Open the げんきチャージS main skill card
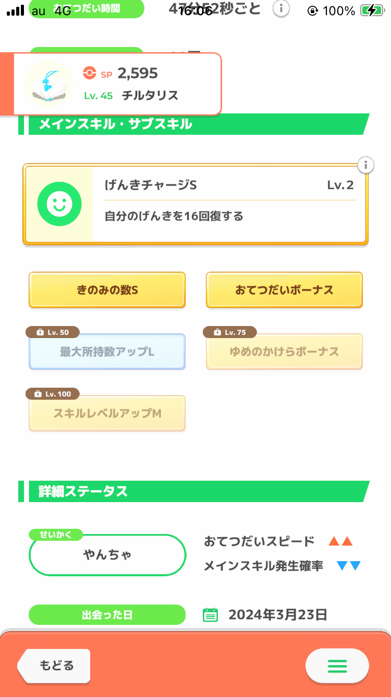The height and width of the screenshot is (697, 391). click(230, 204)
